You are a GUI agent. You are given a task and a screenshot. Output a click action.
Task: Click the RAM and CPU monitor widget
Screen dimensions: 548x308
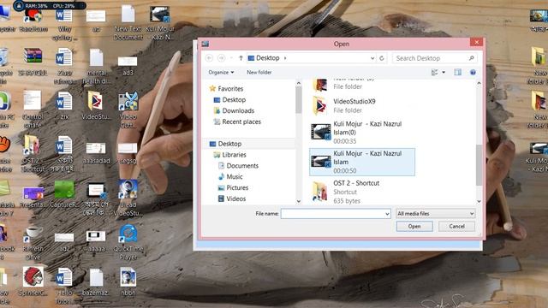(50, 6)
